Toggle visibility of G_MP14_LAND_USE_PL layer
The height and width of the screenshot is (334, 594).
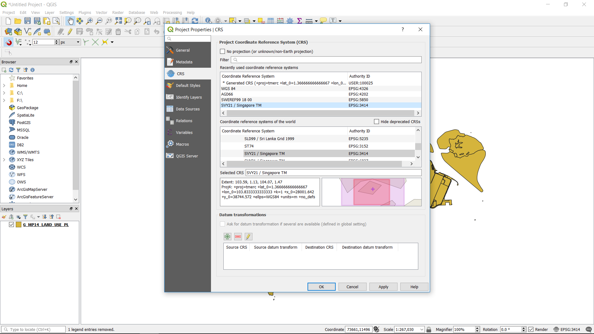pos(11,225)
